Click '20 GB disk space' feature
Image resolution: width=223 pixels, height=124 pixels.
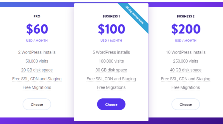(37, 70)
